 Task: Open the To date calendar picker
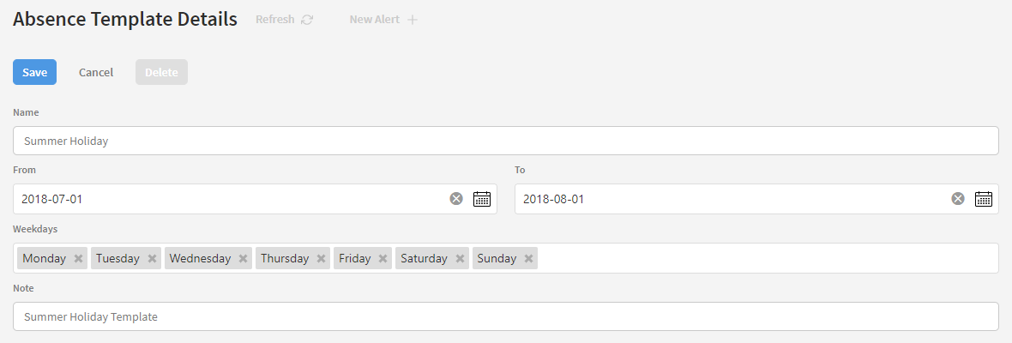983,199
